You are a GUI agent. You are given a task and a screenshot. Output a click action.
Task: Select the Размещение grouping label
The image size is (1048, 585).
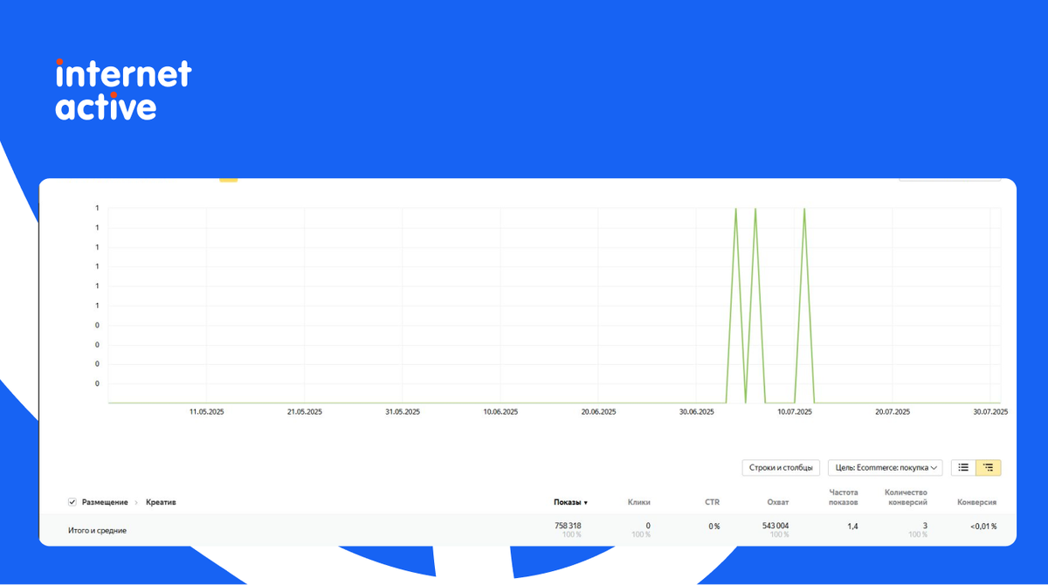point(105,502)
